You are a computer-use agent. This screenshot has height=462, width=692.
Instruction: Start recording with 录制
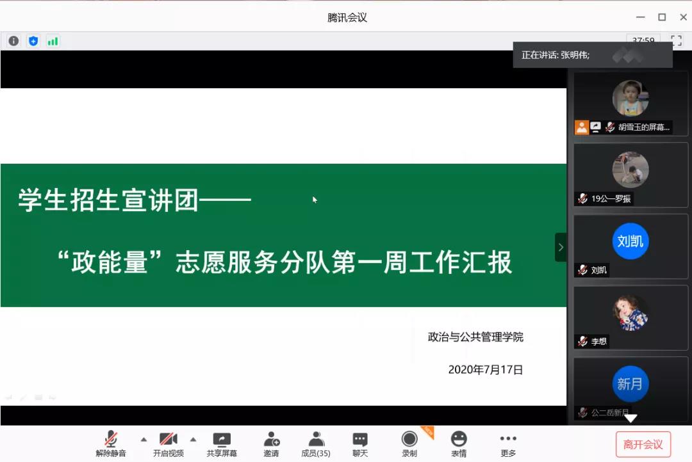[x=409, y=443]
